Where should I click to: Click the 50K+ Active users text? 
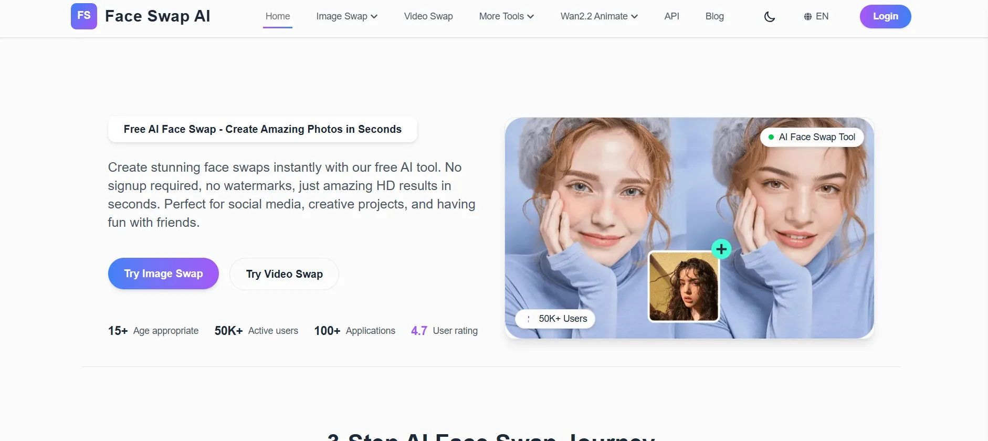click(256, 331)
